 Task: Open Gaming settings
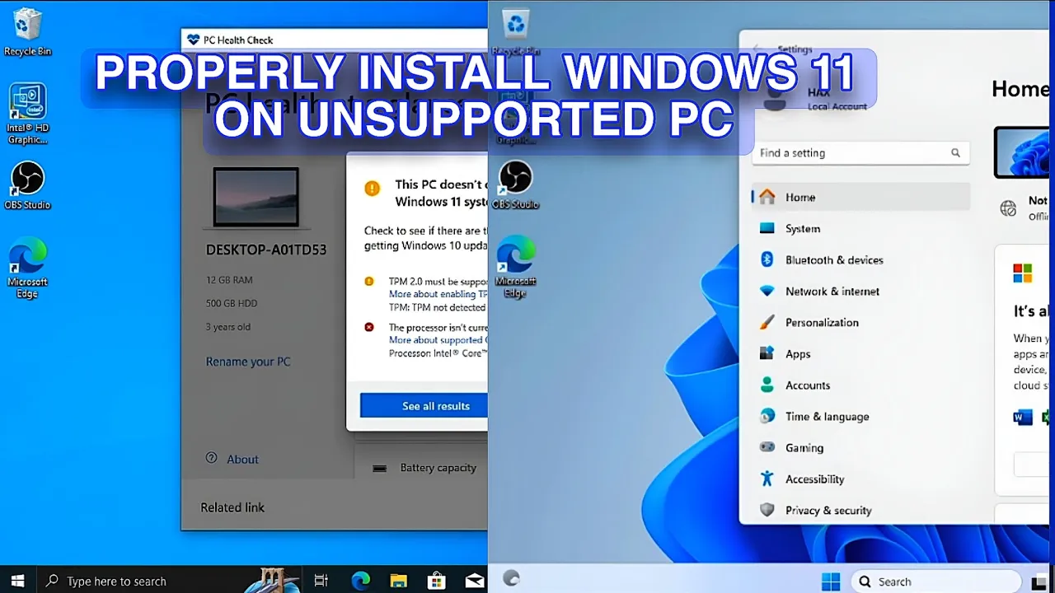tap(860, 447)
